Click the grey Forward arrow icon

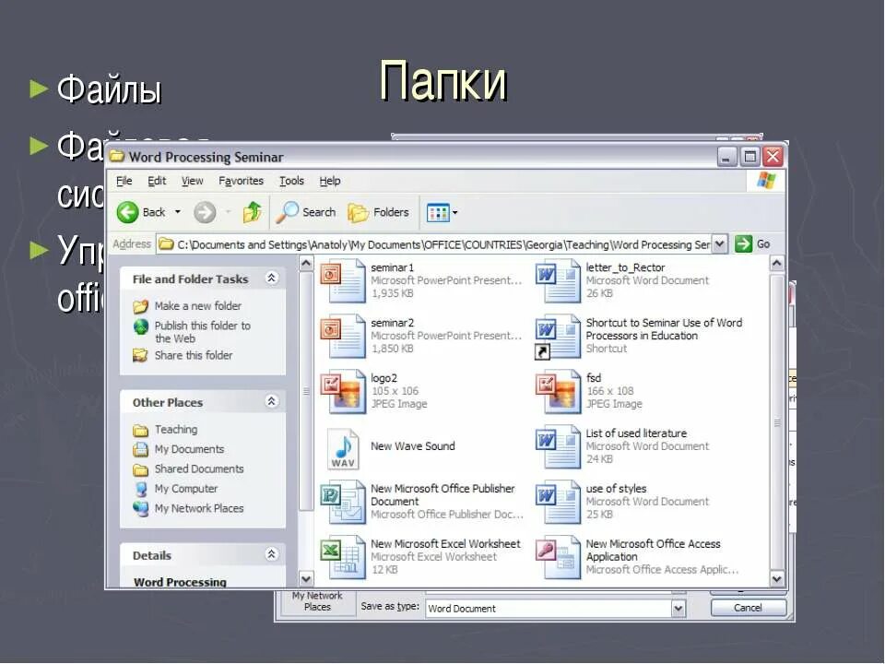coord(205,213)
